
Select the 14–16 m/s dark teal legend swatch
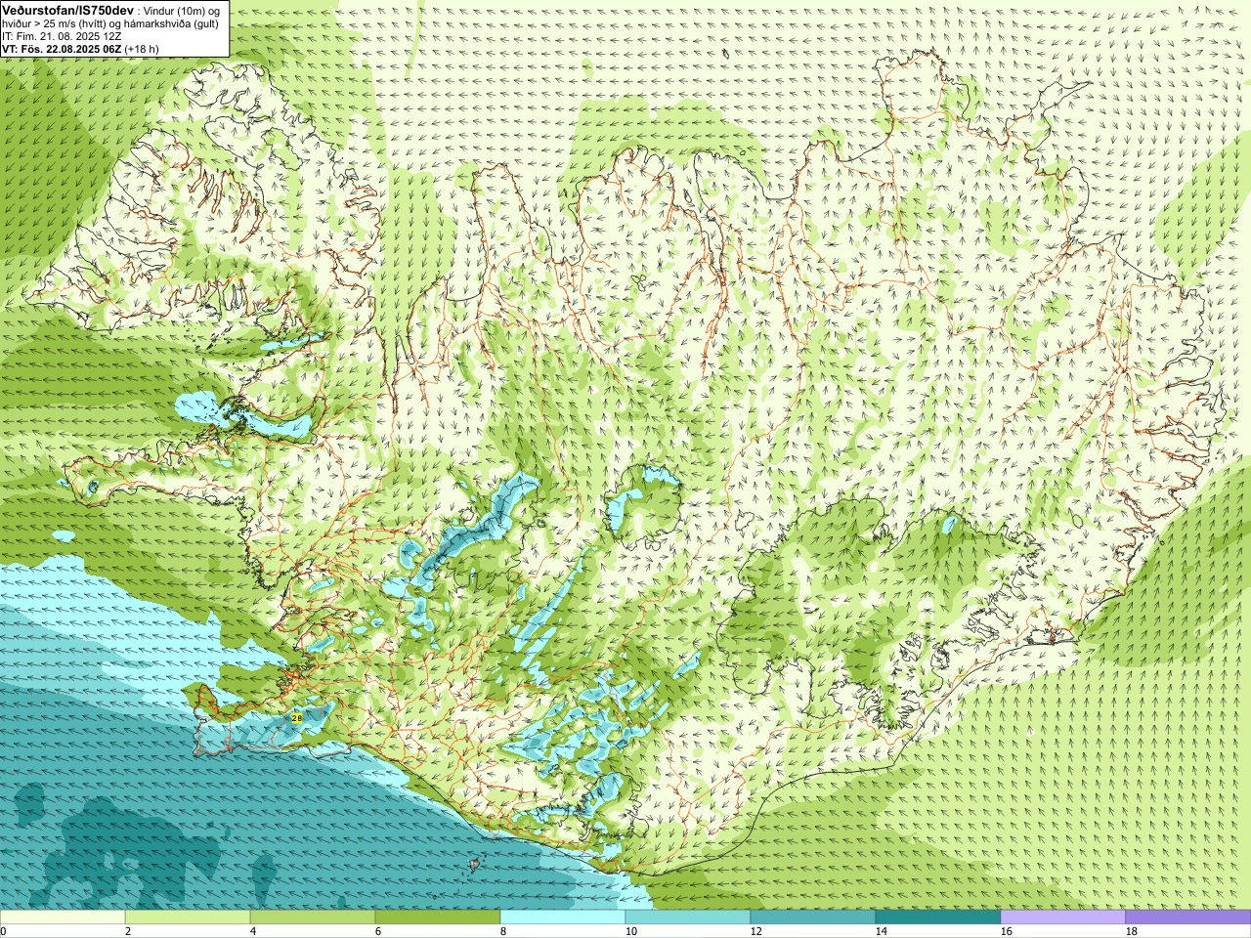[x=938, y=917]
